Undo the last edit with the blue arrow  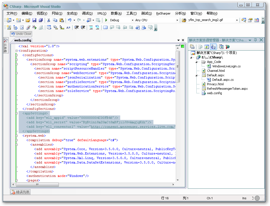point(69,20)
